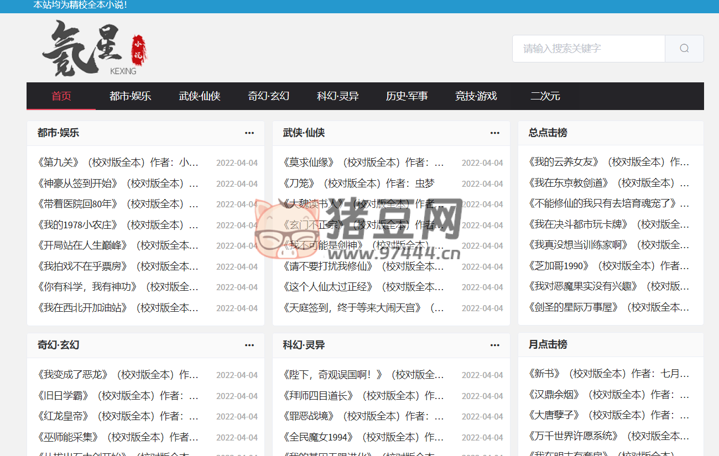This screenshot has height=456, width=719.
Task: Open the 奇幻·玄幻 category in navigation bar
Action: pyautogui.click(x=269, y=96)
